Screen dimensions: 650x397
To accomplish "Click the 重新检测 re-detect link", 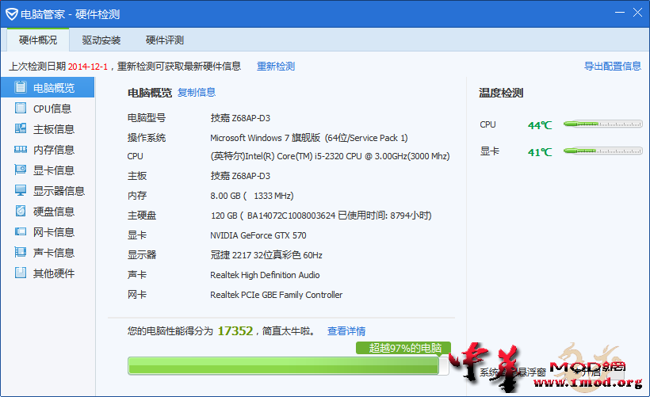I will 275,67.
